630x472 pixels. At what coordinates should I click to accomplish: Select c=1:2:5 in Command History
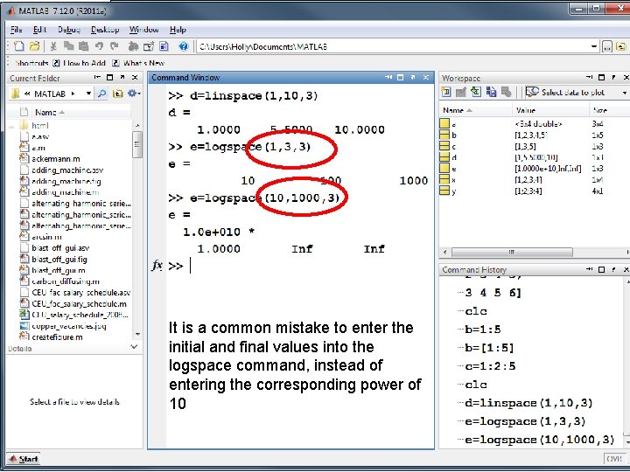(490, 366)
